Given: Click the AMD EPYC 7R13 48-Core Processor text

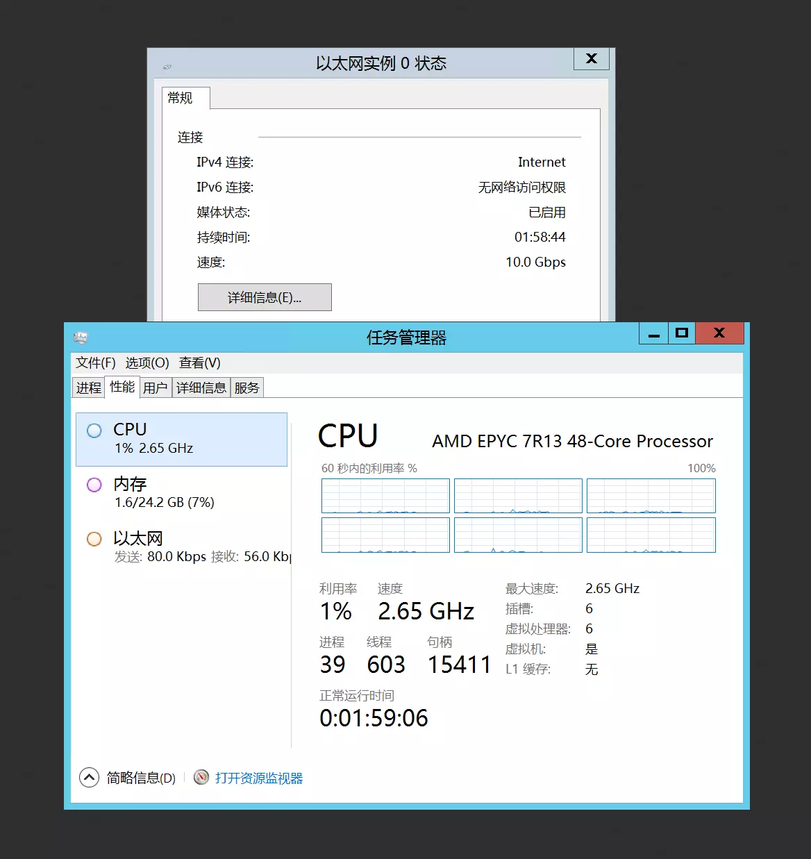Looking at the screenshot, I should 572,442.
